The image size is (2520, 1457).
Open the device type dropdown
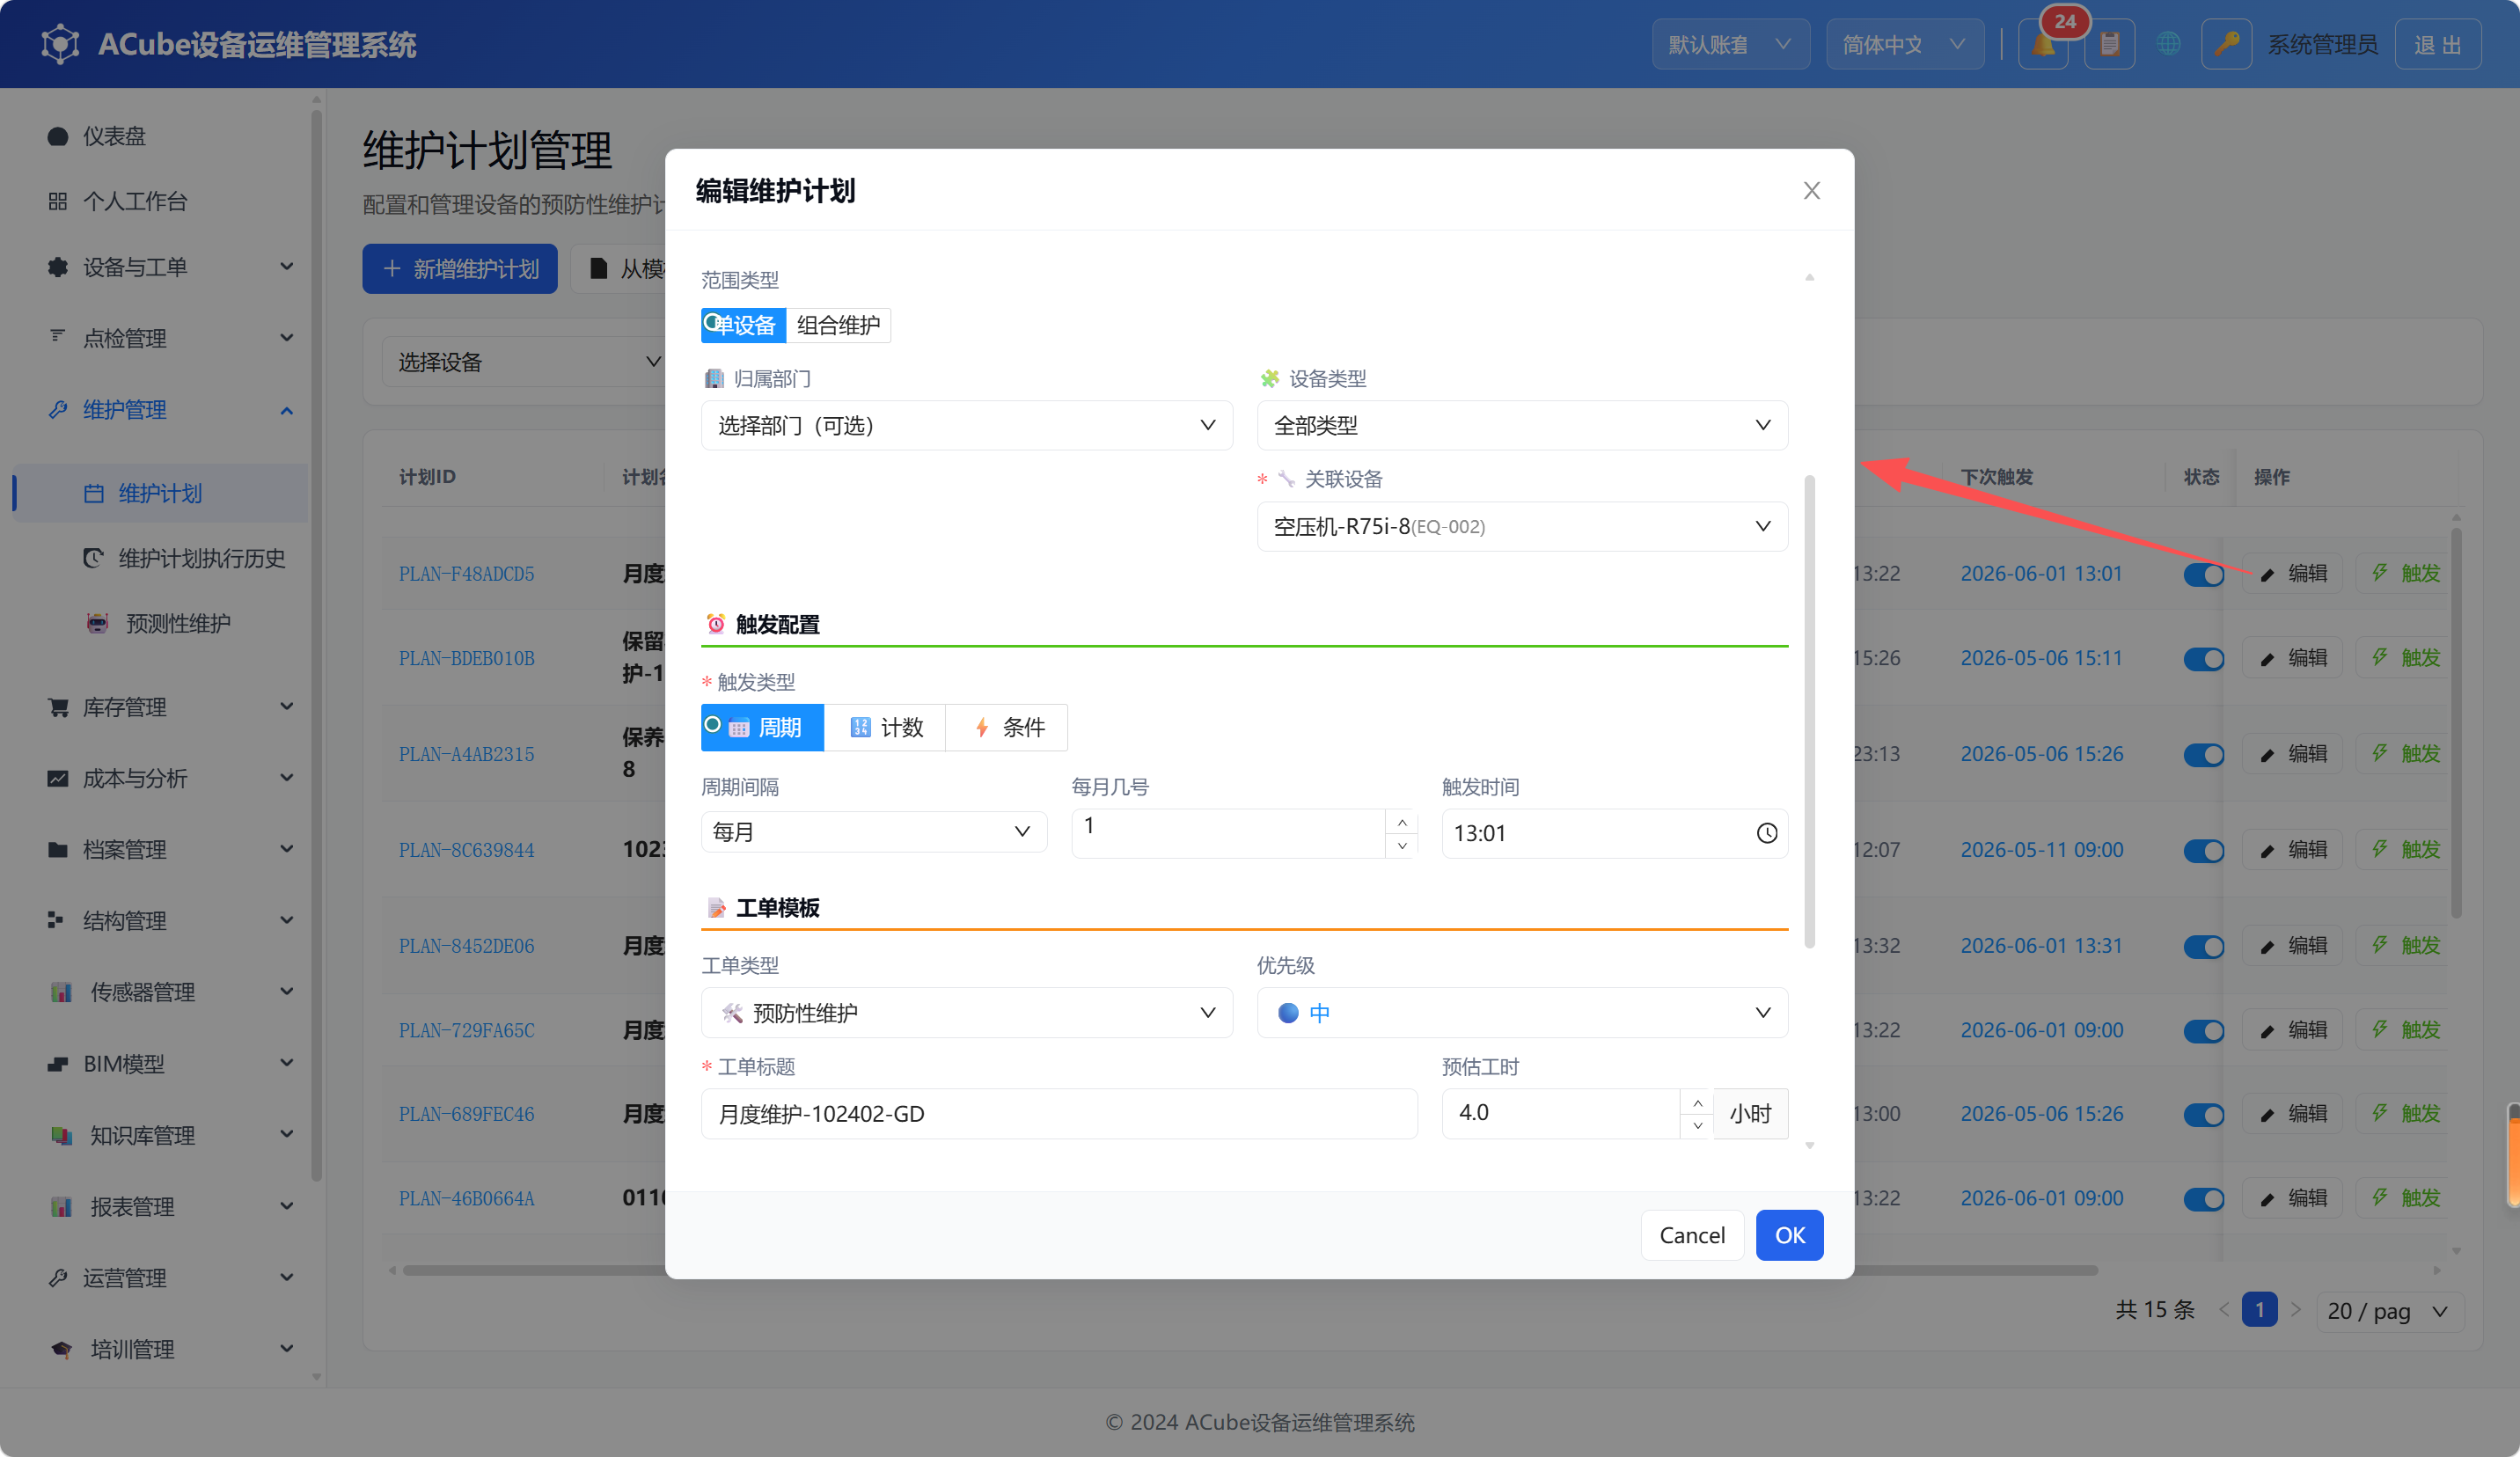1521,425
